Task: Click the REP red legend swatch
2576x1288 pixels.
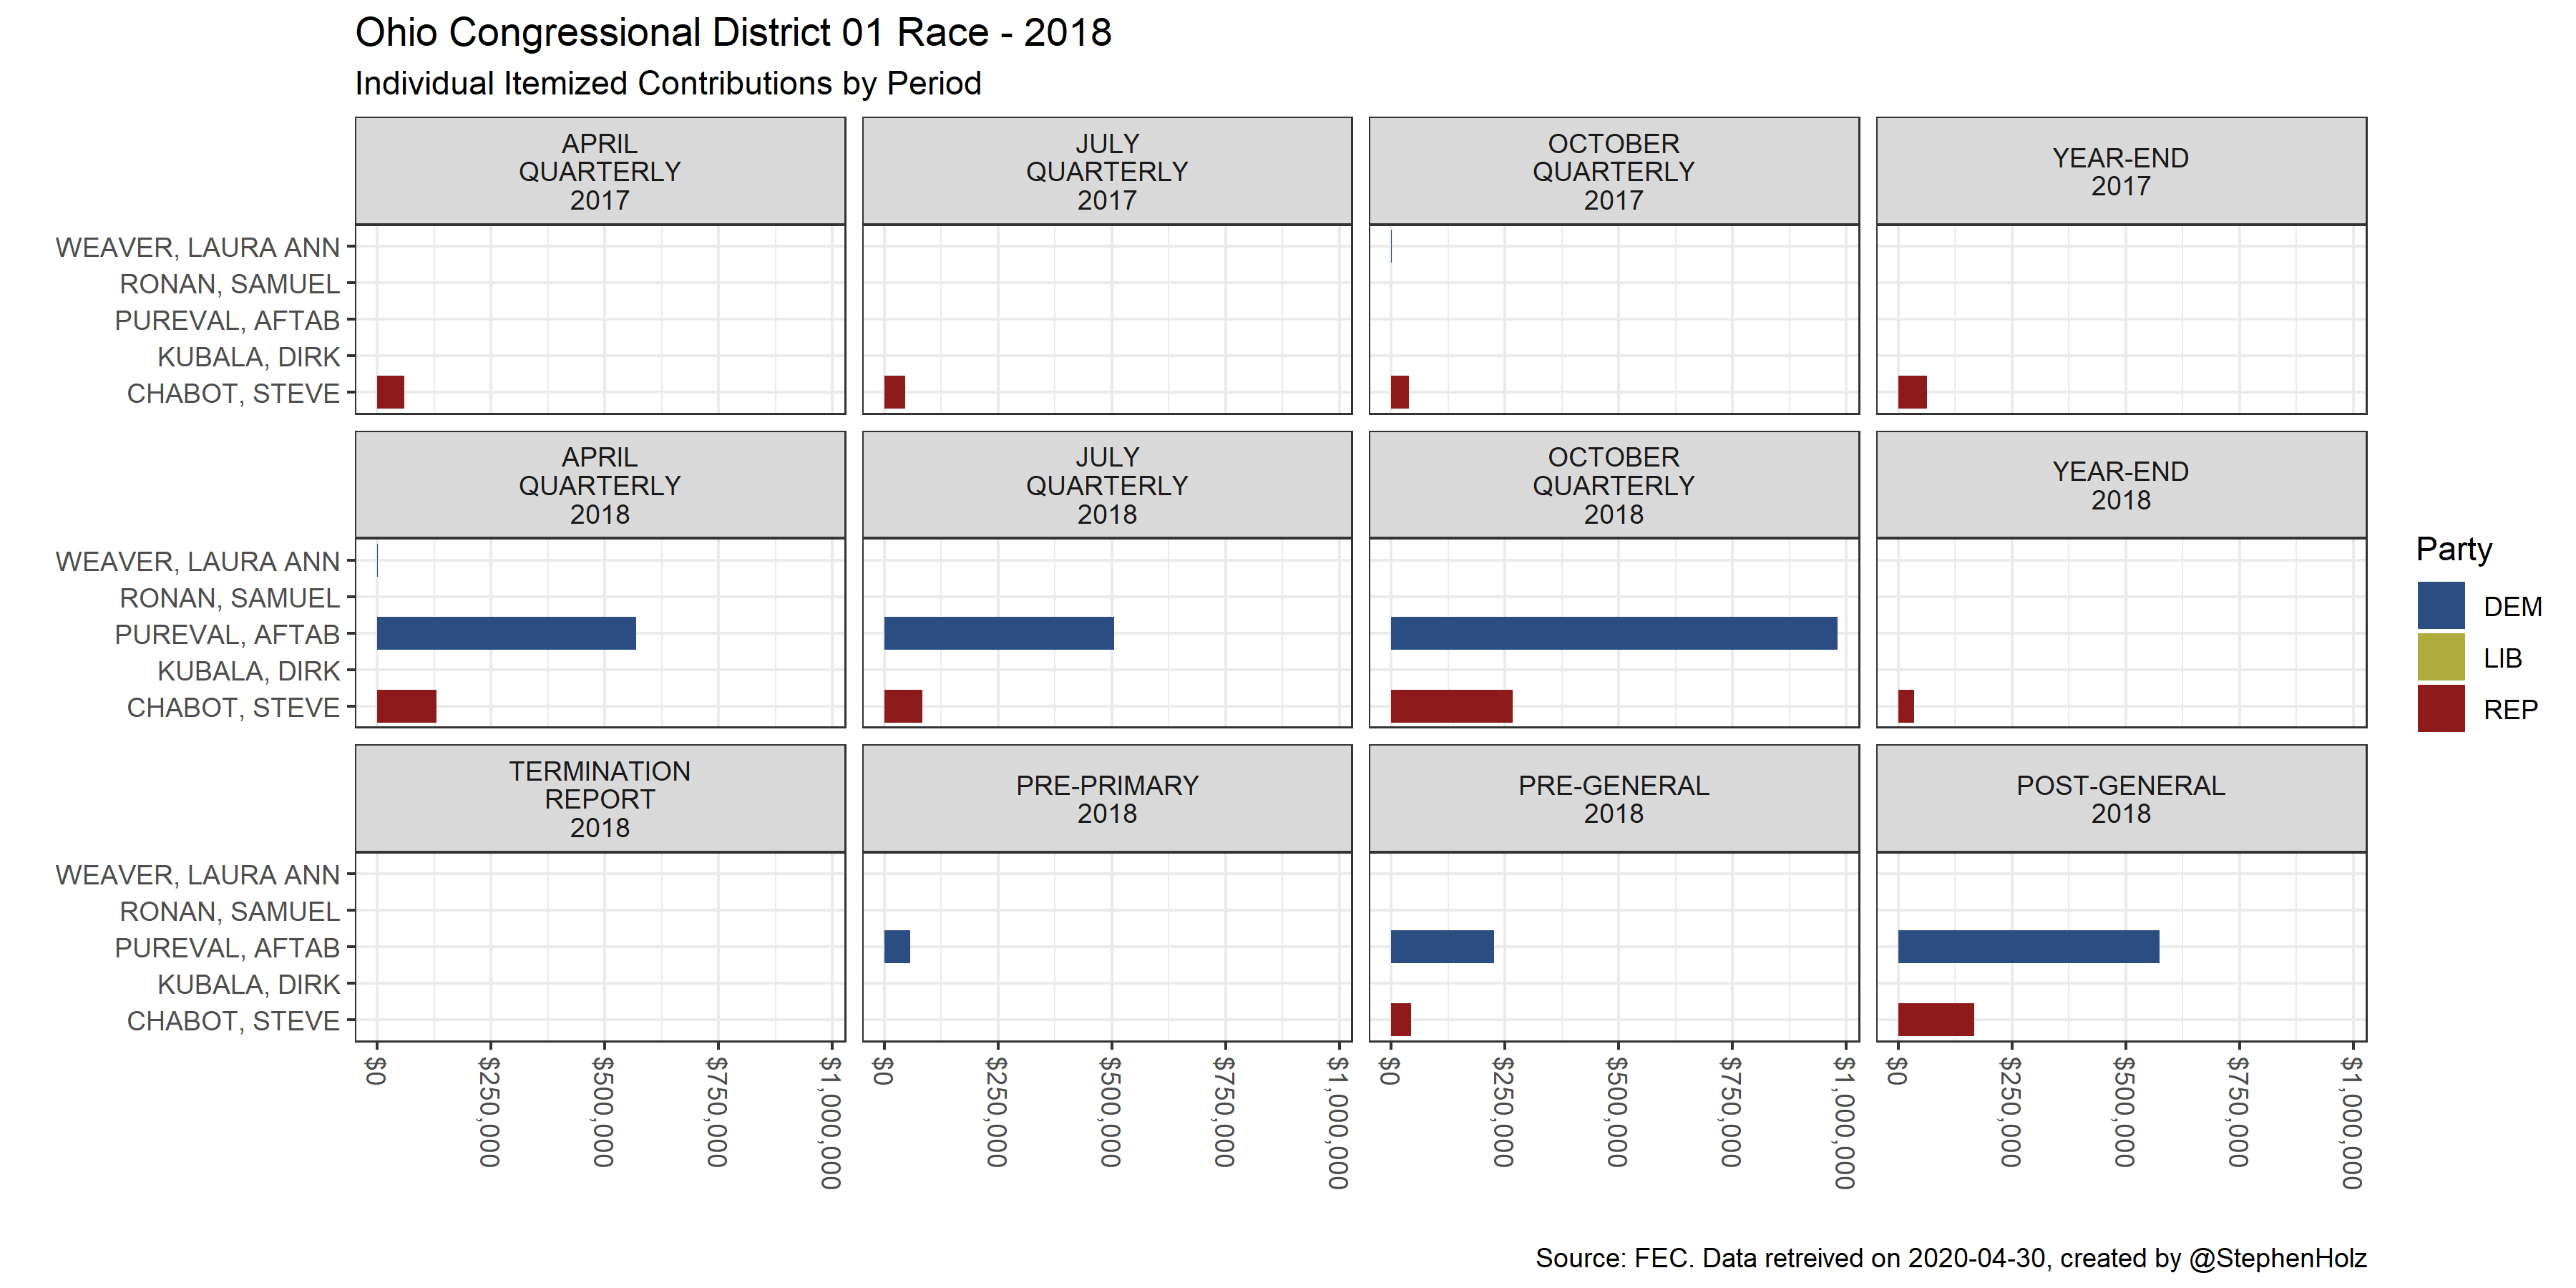Action: click(x=2440, y=709)
